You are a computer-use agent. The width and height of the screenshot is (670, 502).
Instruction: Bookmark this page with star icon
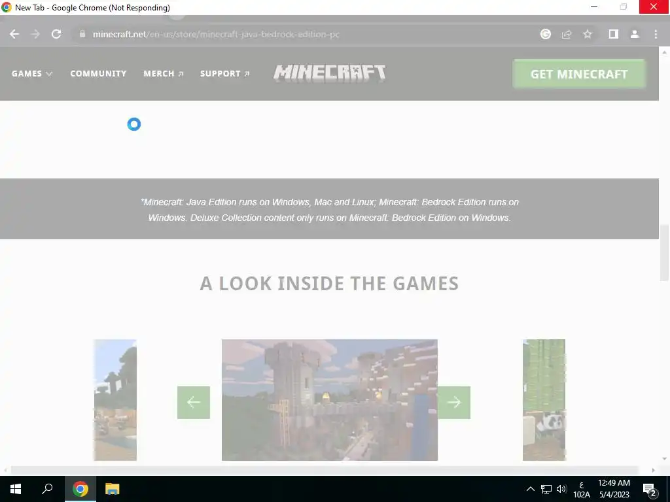click(588, 34)
